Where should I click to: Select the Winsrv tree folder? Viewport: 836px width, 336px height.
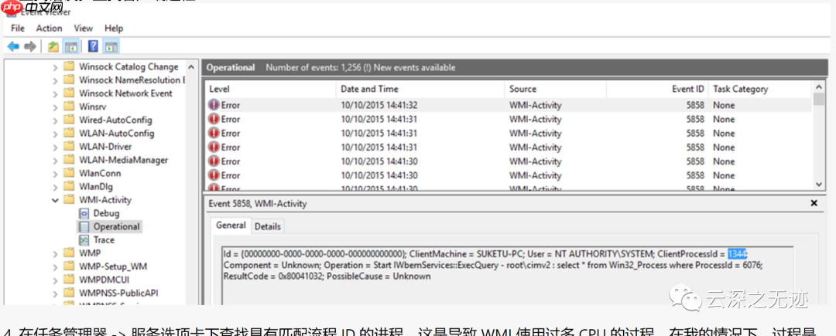coord(92,107)
